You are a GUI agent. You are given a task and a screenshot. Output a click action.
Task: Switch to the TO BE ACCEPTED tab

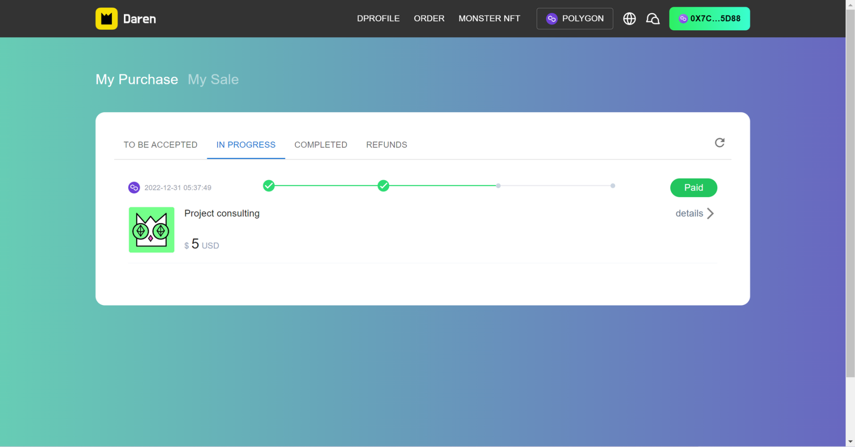[x=160, y=145]
